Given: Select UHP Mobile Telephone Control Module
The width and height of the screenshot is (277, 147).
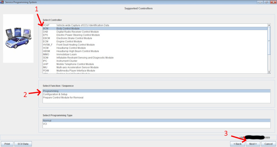Looking at the screenshot, I should pyautogui.click(x=155, y=64).
